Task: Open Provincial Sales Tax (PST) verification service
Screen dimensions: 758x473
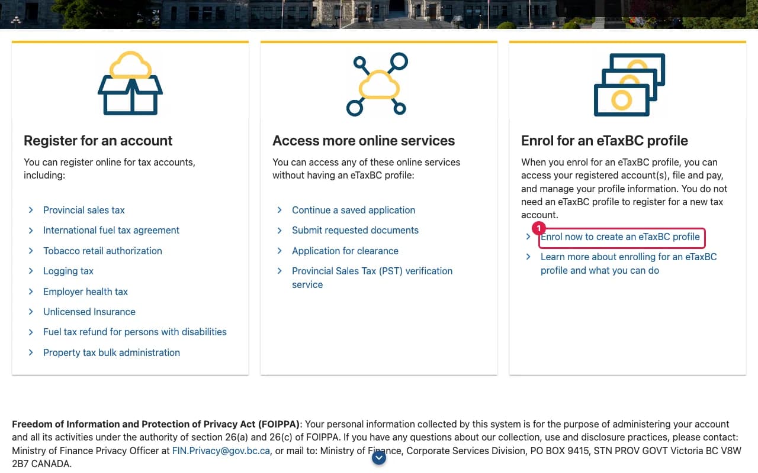Action: 372,278
